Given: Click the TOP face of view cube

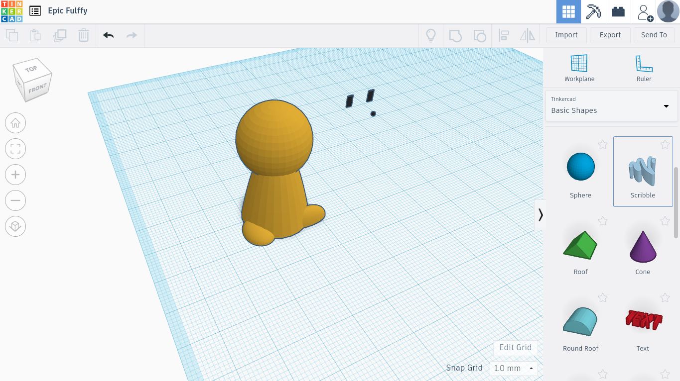Looking at the screenshot, I should 32,69.
